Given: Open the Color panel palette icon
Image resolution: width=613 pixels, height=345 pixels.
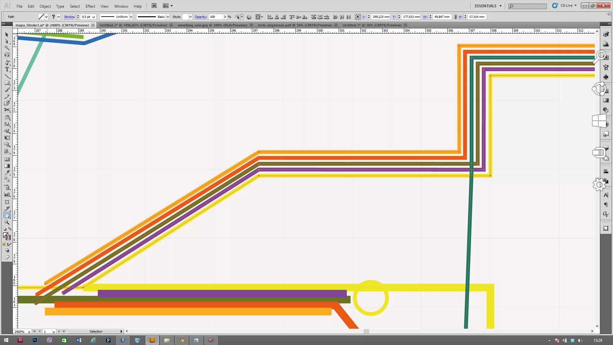Looking at the screenshot, I should pyautogui.click(x=606, y=34).
